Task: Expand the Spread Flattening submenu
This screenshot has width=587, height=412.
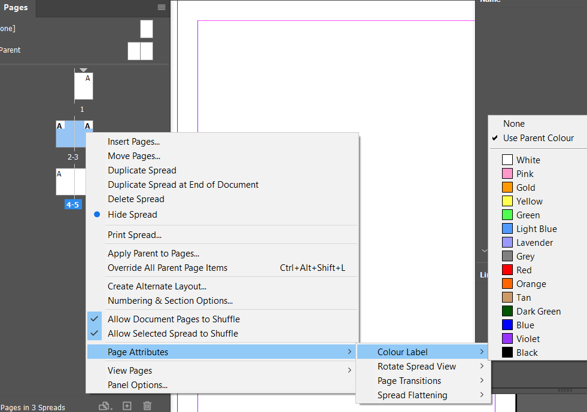Action: 412,395
